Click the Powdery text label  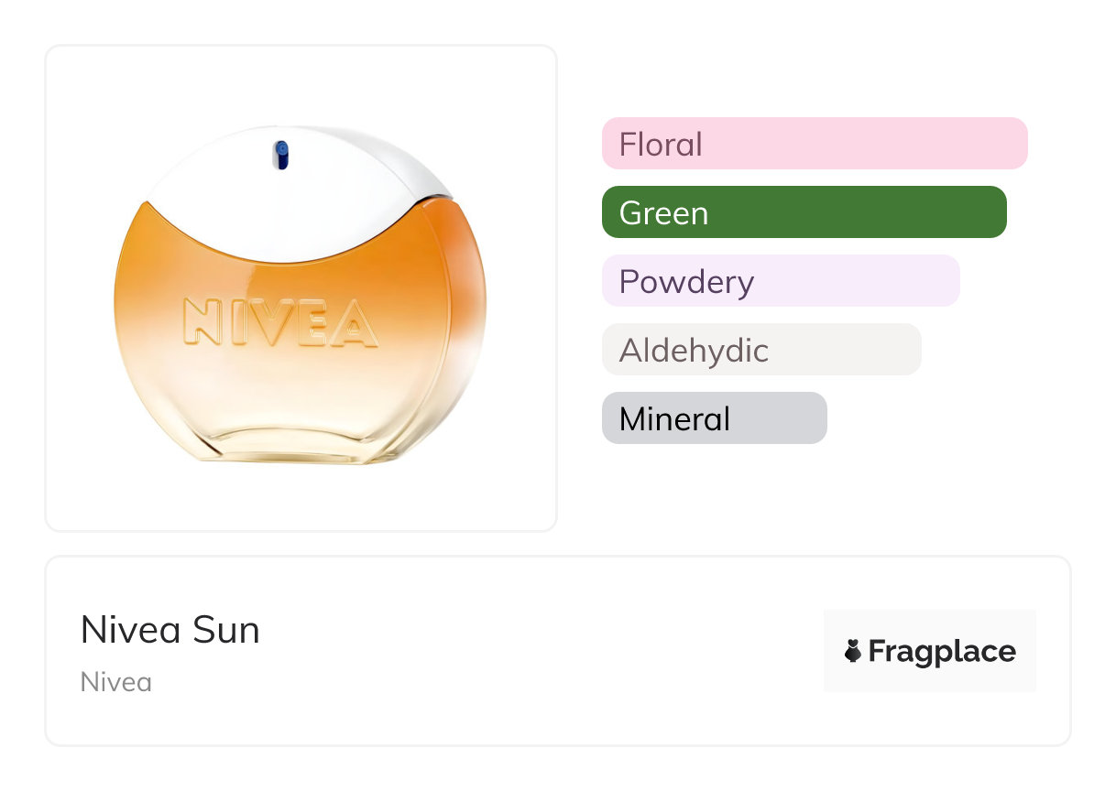point(686,282)
